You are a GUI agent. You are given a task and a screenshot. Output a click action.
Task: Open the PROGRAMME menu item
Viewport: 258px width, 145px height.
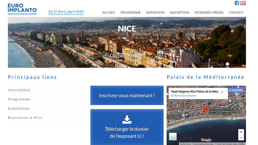coord(130,13)
